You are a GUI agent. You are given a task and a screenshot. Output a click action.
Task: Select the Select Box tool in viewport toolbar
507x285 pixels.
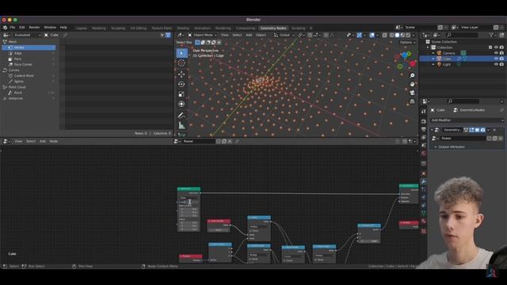point(181,53)
